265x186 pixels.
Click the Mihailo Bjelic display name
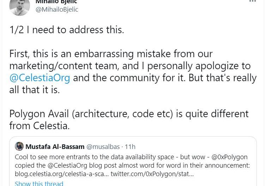[56, 2]
